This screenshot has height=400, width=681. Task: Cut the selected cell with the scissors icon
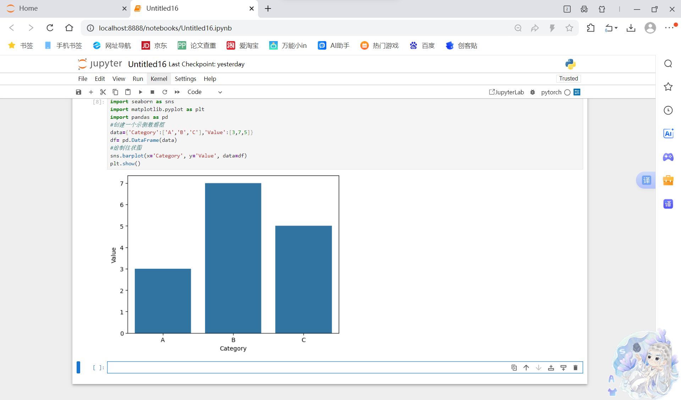click(103, 92)
